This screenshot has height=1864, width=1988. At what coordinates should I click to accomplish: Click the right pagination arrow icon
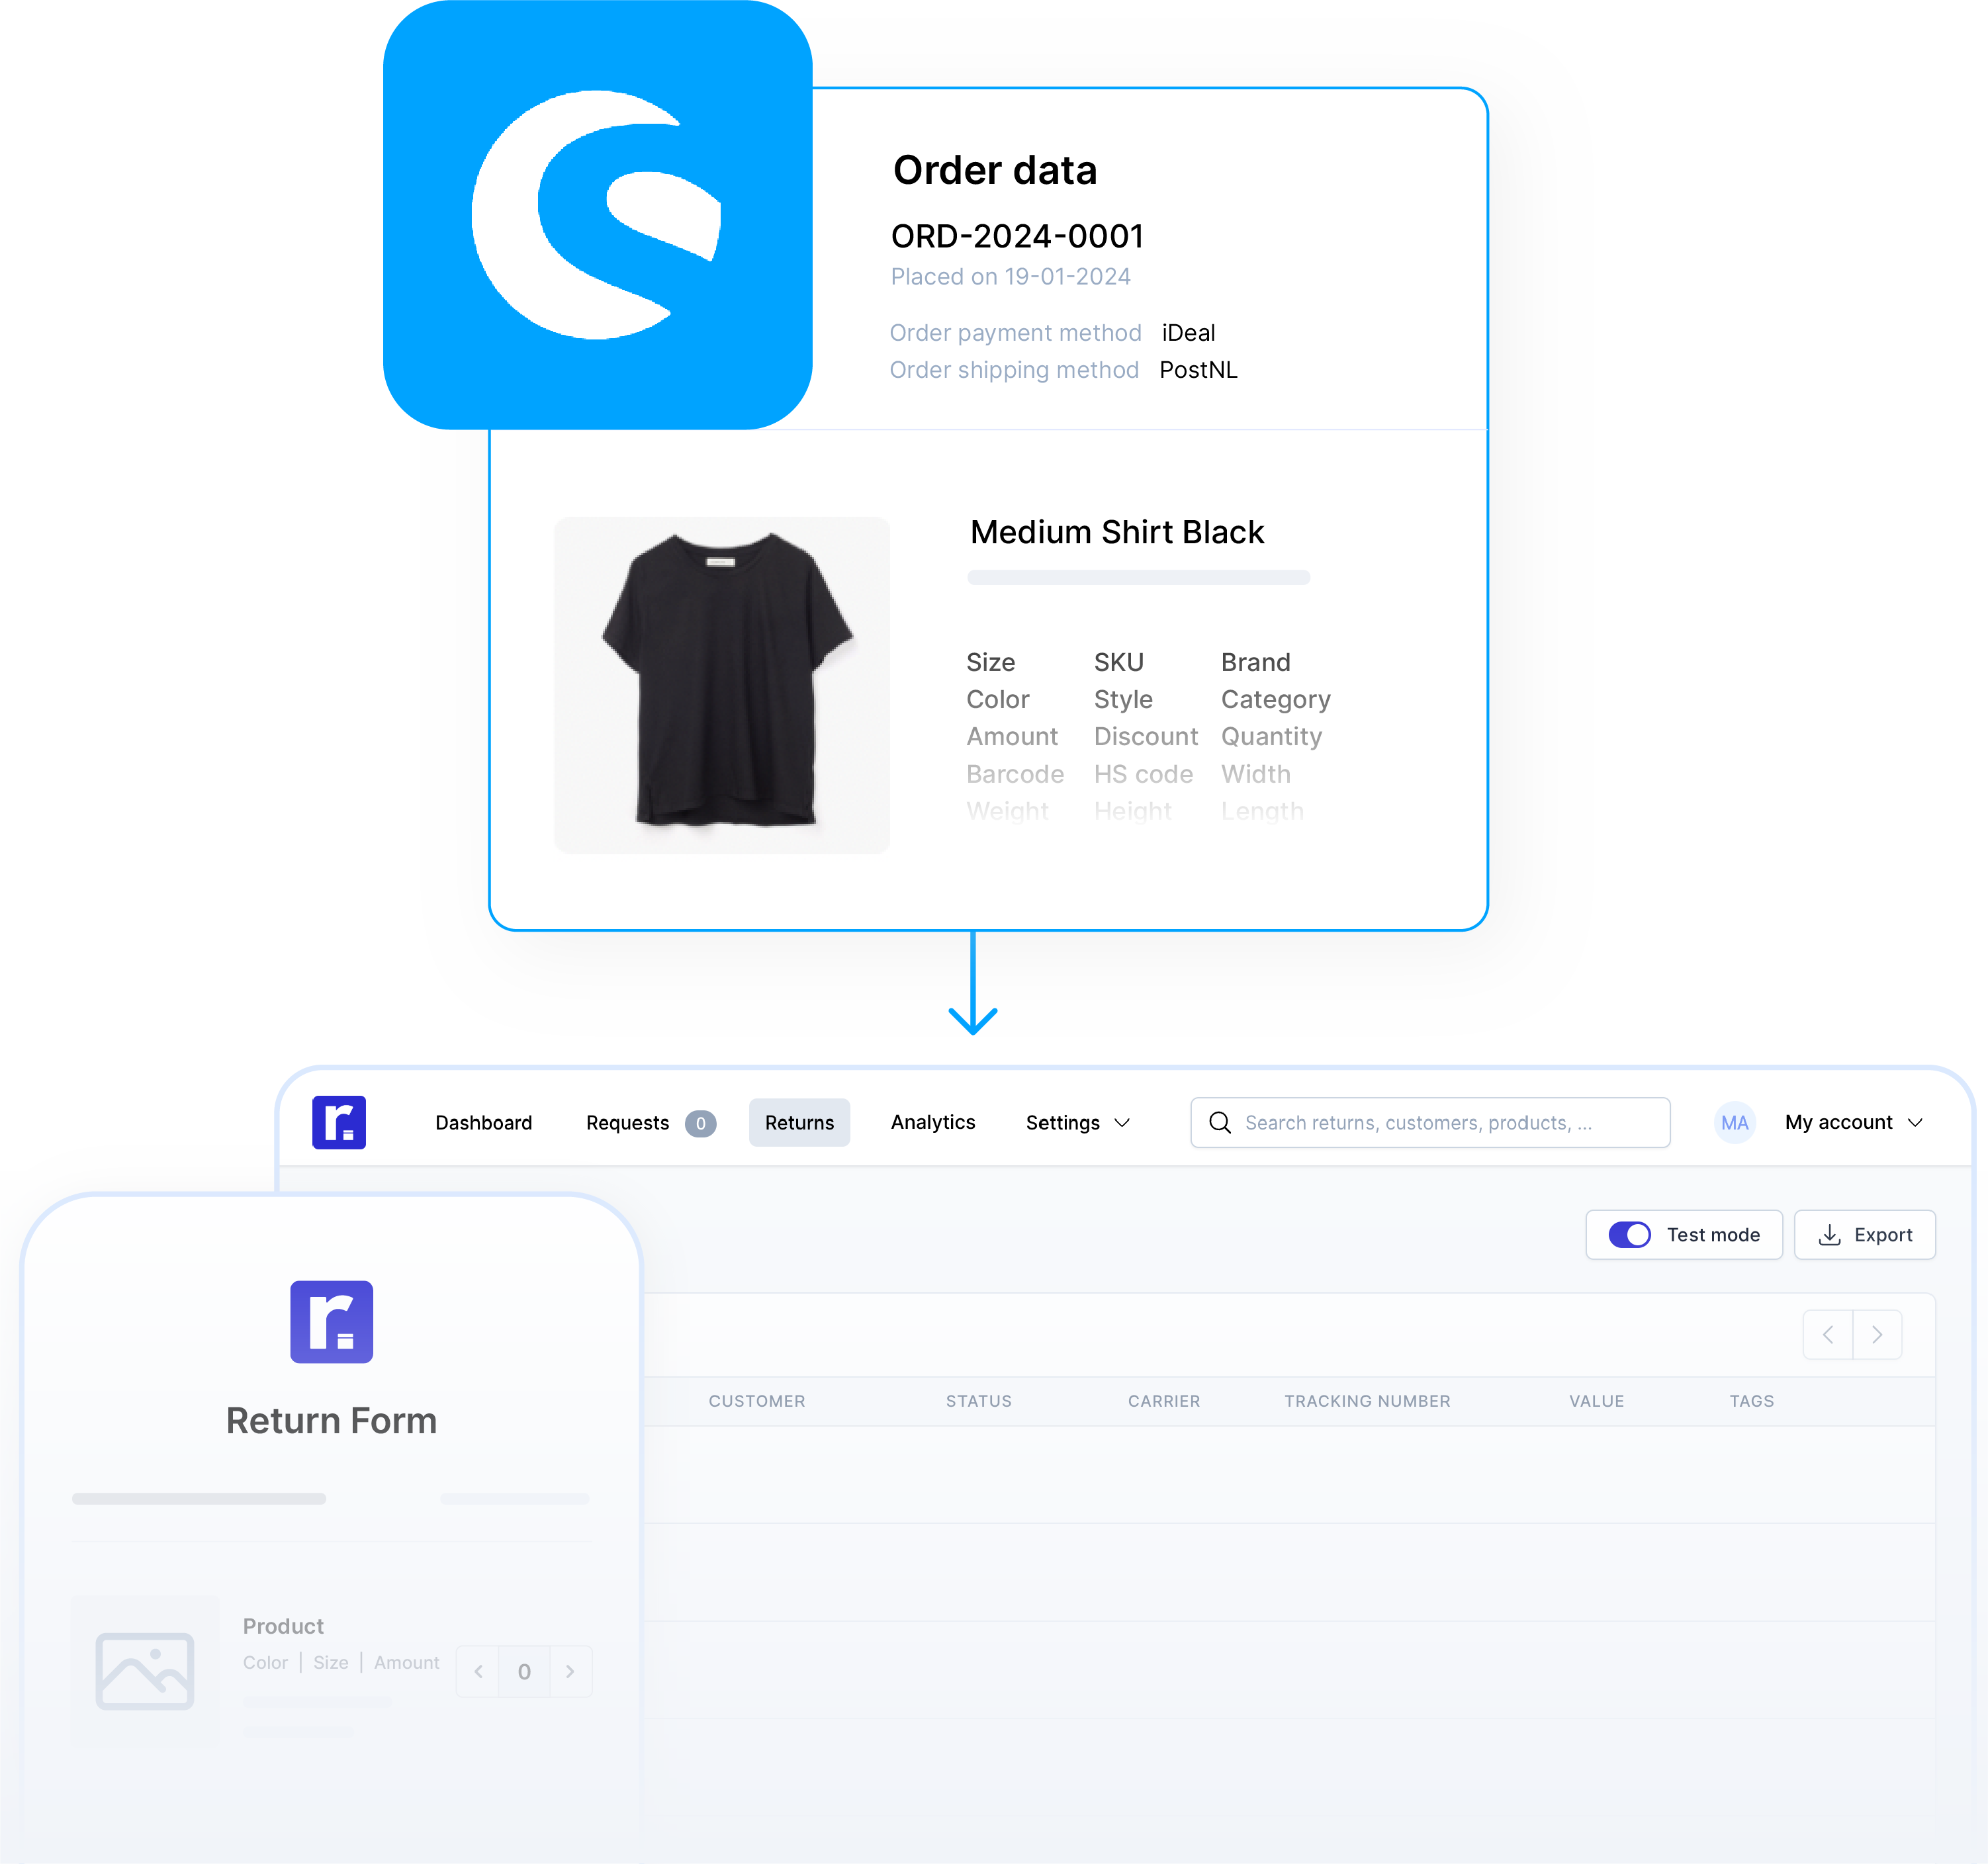click(x=1876, y=1335)
